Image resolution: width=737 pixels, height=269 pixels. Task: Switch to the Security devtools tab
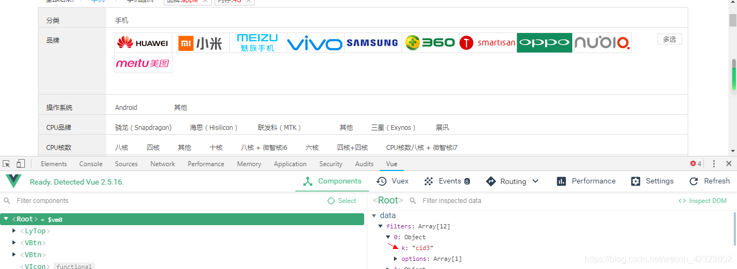331,164
